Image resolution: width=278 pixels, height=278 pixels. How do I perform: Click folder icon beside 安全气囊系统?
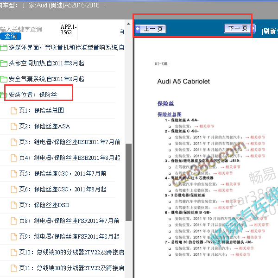[3, 79]
